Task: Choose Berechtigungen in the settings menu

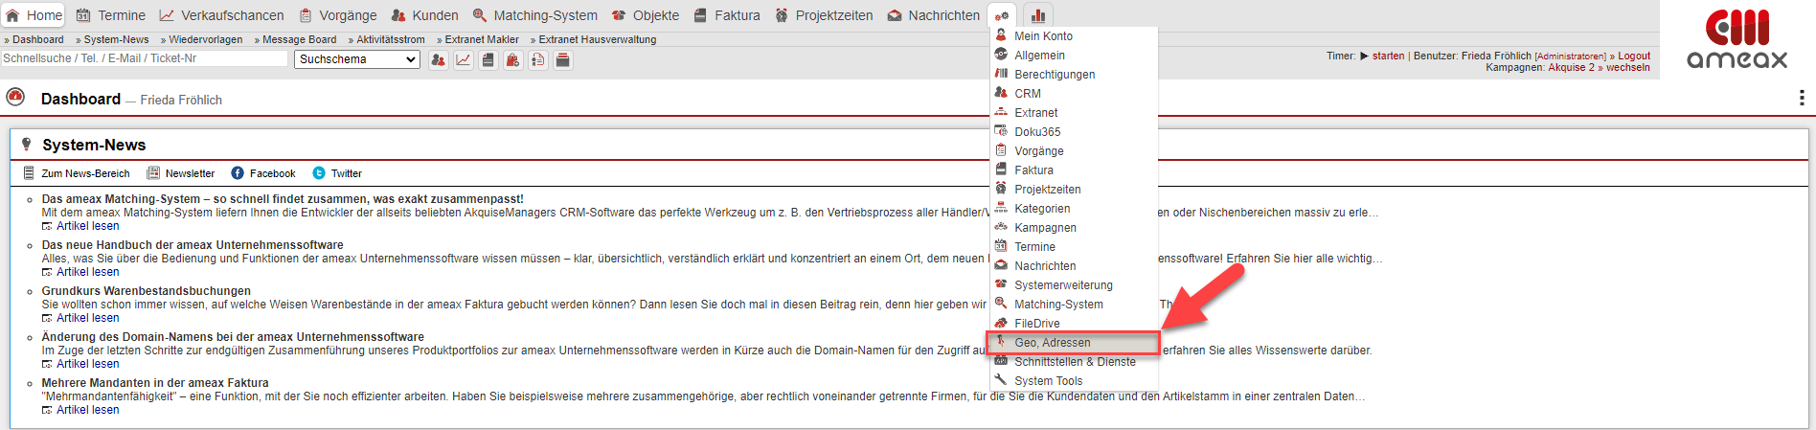Action: point(1054,75)
